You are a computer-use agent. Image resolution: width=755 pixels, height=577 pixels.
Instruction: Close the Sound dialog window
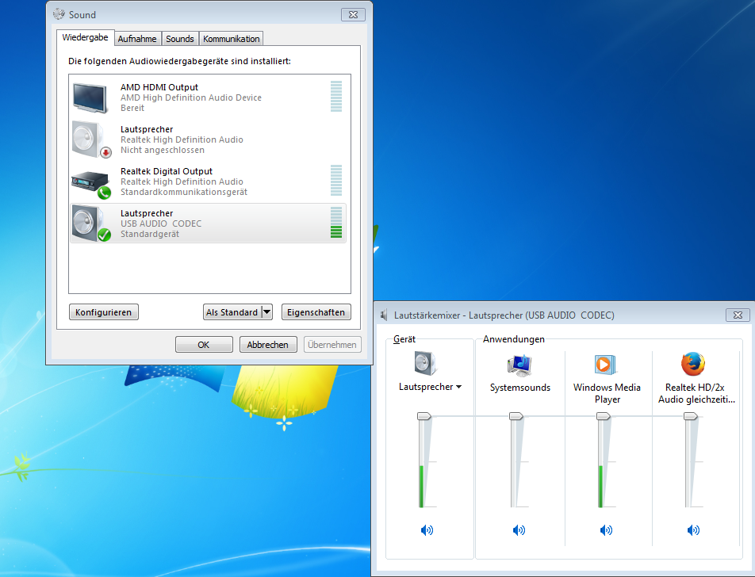pos(354,14)
